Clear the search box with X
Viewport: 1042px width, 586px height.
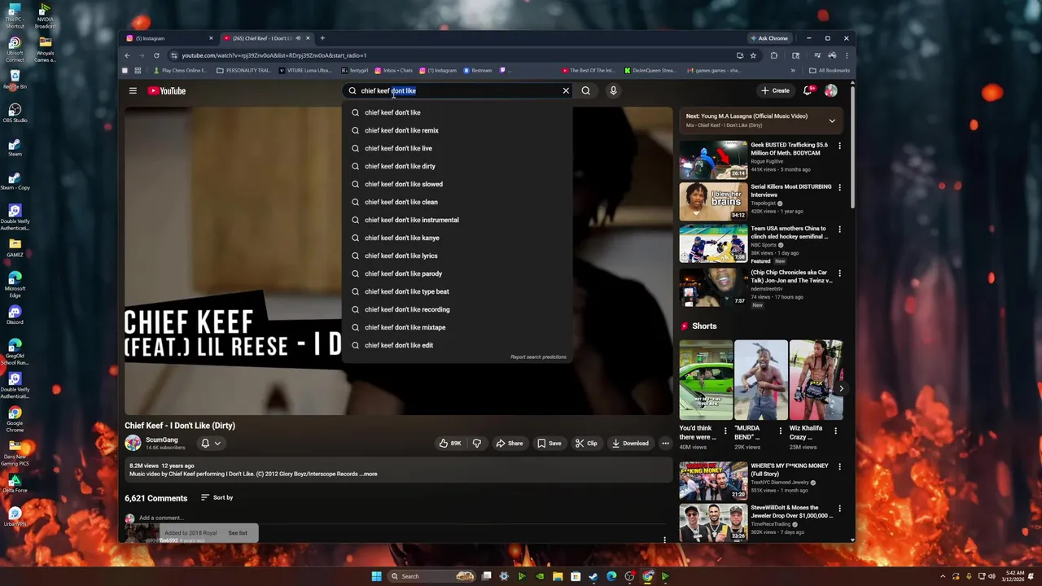tap(566, 90)
